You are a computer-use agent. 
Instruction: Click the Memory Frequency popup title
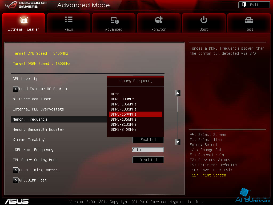[135, 81]
